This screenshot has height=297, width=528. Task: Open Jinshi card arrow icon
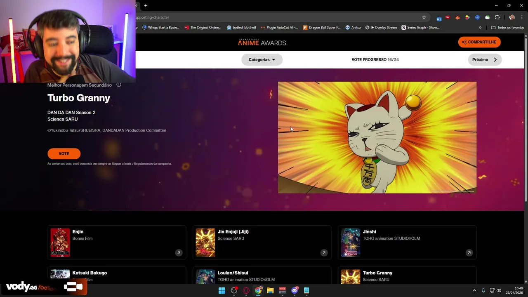coord(469,253)
